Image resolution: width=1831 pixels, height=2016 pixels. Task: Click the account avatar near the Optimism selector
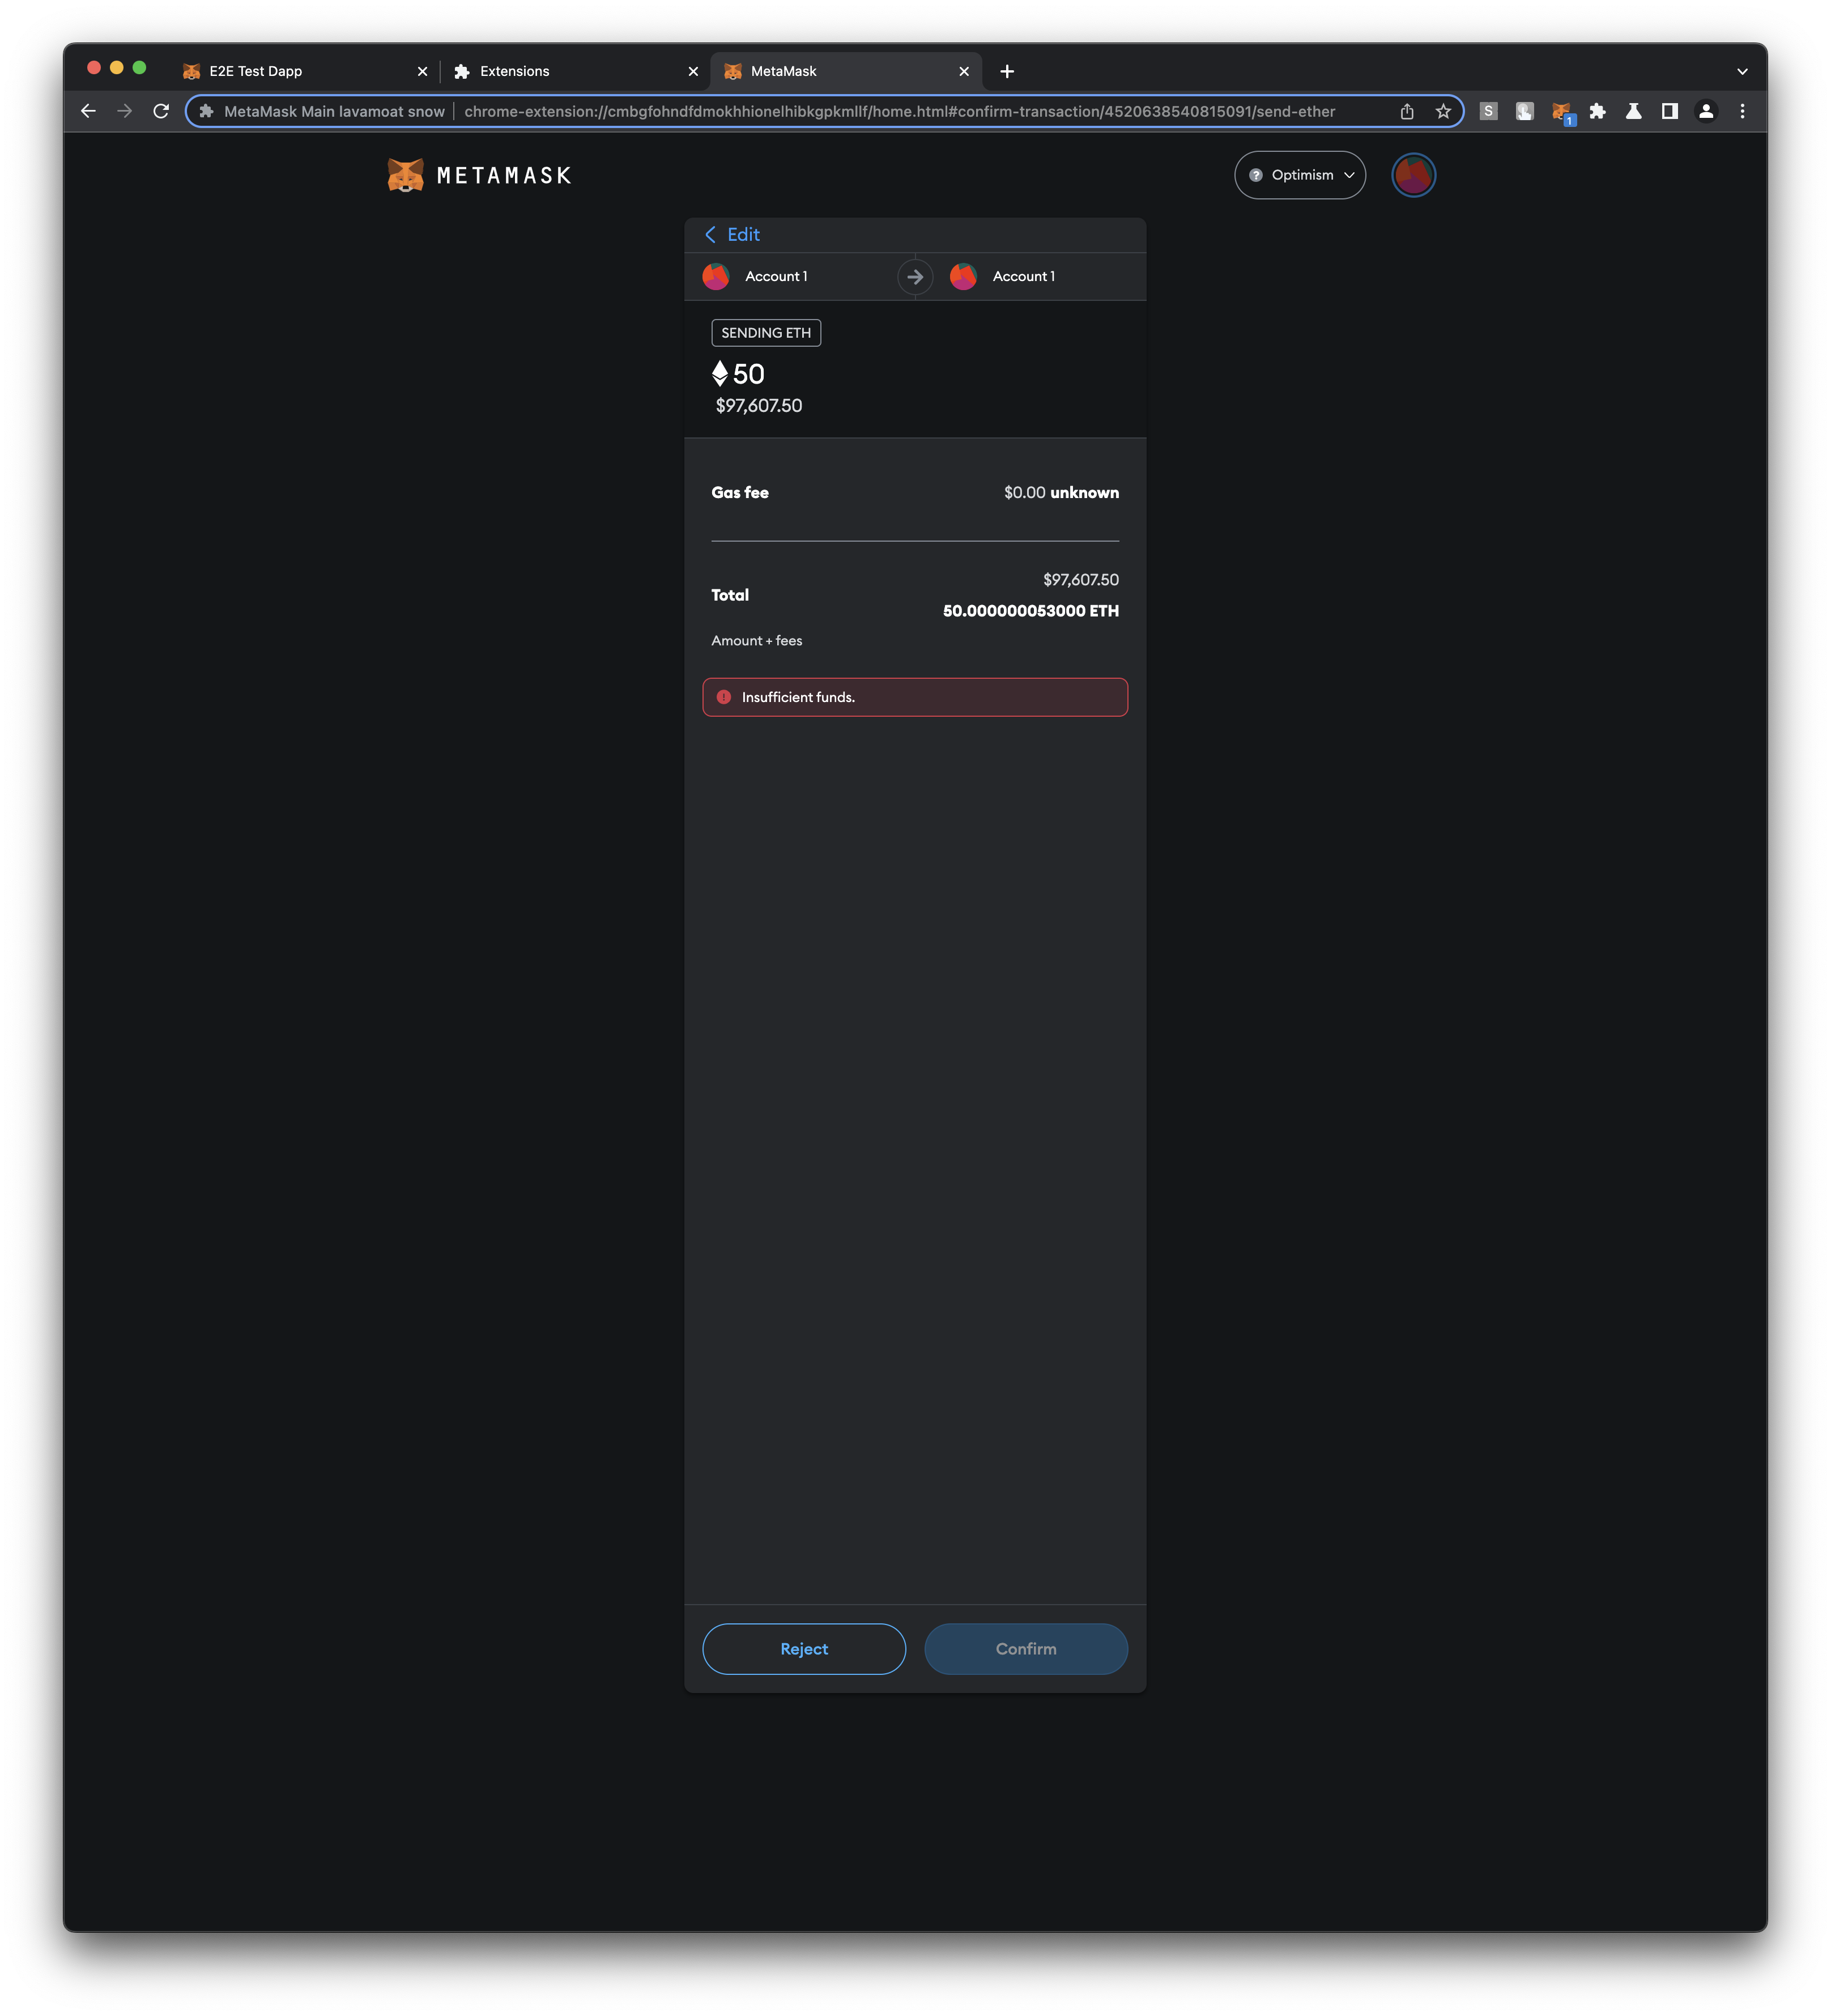point(1413,174)
